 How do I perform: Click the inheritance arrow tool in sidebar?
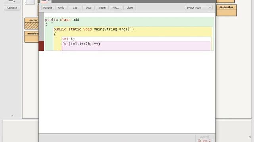coord(12,1)
